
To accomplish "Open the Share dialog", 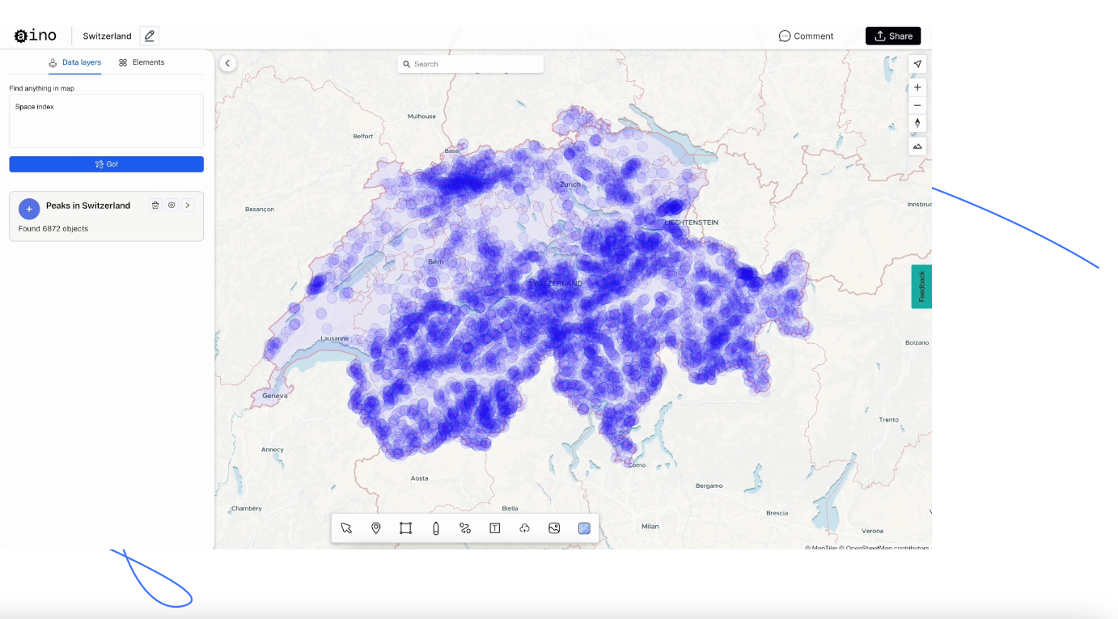I will 893,36.
